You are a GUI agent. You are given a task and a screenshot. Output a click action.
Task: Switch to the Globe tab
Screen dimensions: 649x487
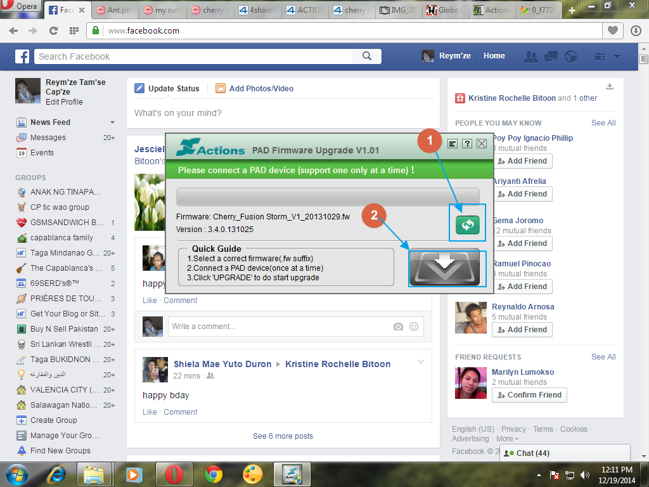coord(444,10)
